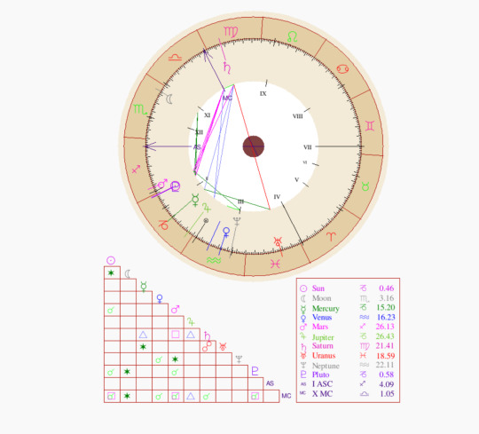Viewport: 479px width, 434px height.
Task: Select the Capricorn glyph on the outer ring
Action: pyautogui.click(x=163, y=225)
